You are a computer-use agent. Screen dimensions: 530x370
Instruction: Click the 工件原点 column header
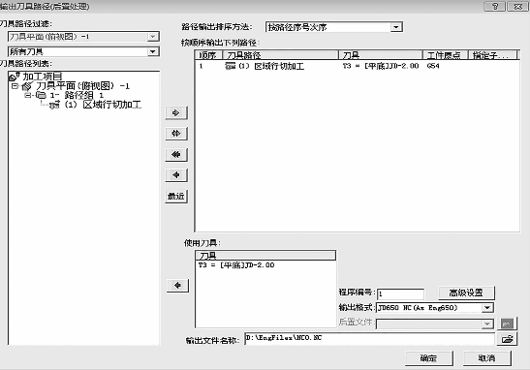[445, 55]
